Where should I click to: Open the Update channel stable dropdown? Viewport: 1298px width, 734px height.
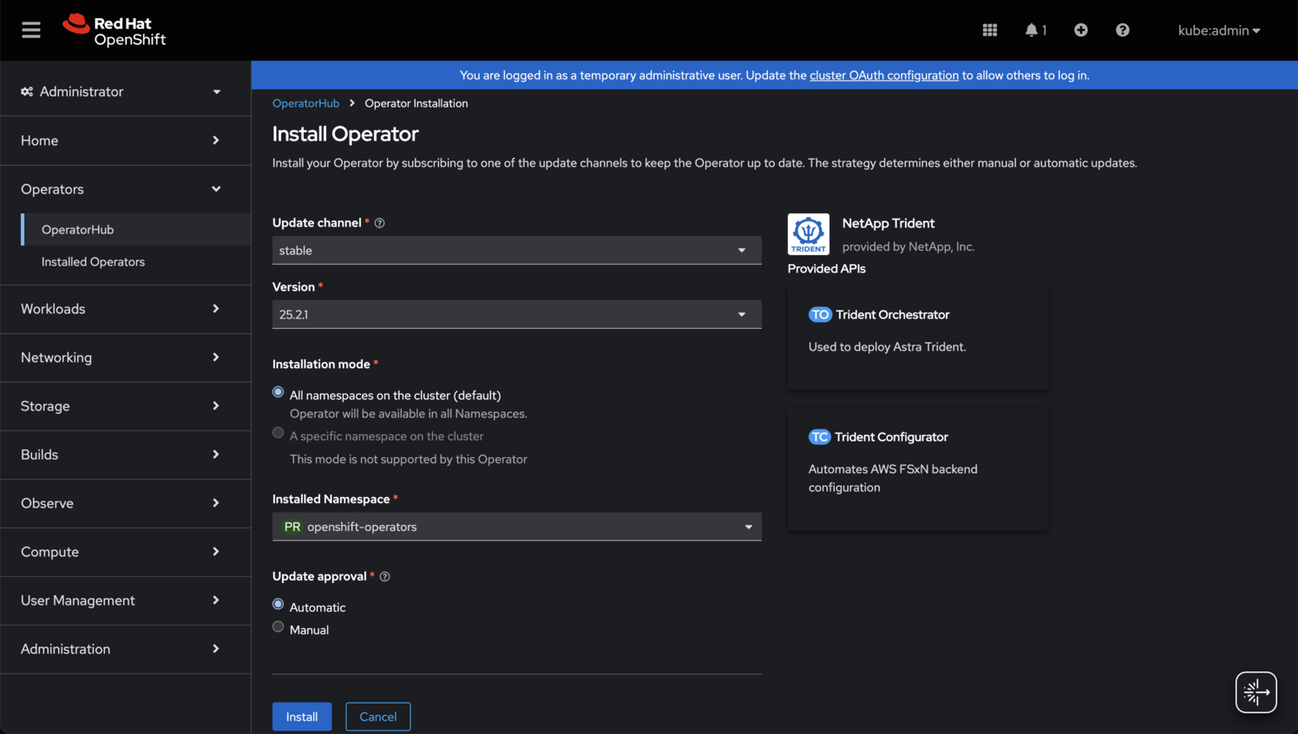click(516, 251)
